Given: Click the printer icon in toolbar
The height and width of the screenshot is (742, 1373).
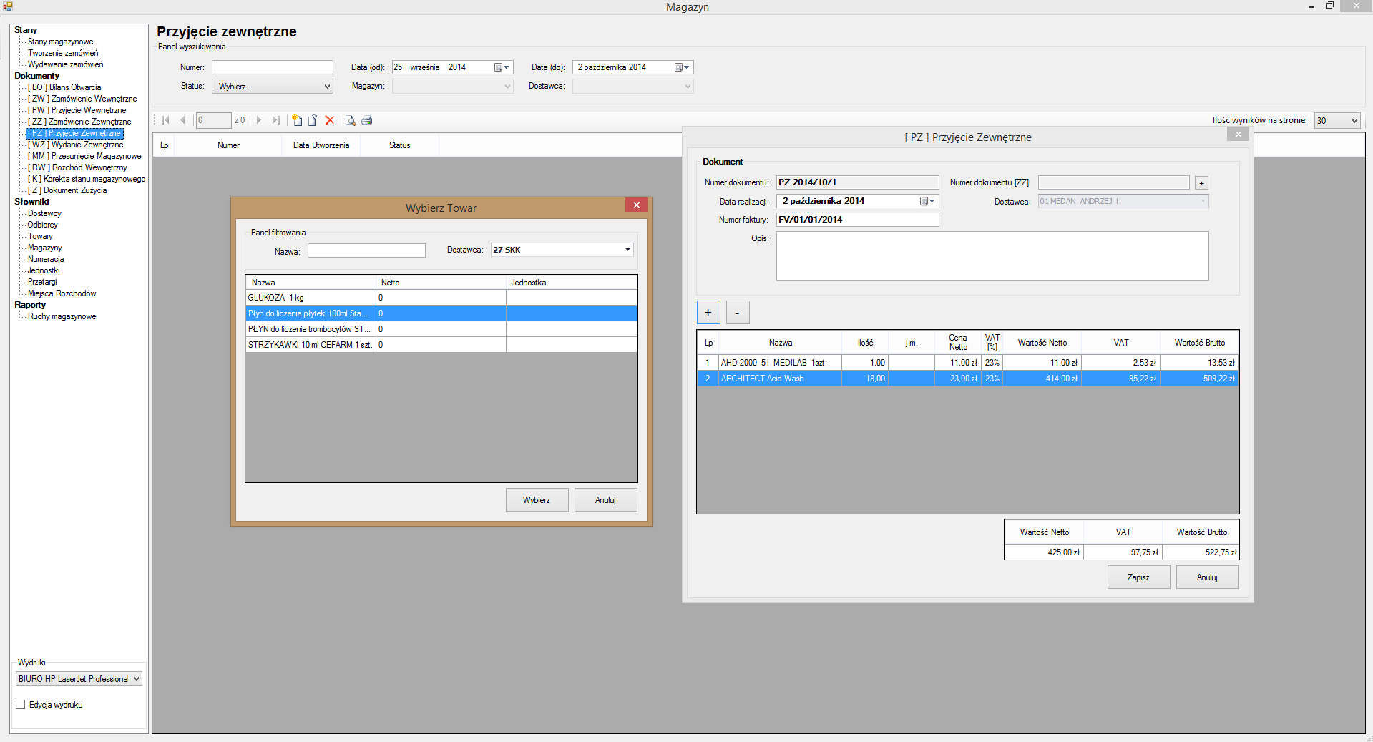Looking at the screenshot, I should pos(367,120).
